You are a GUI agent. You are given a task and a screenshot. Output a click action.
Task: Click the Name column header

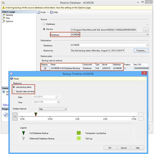tap(53, 64)
